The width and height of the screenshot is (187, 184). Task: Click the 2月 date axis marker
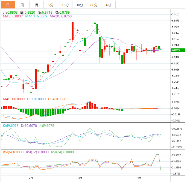[x=31, y=178]
